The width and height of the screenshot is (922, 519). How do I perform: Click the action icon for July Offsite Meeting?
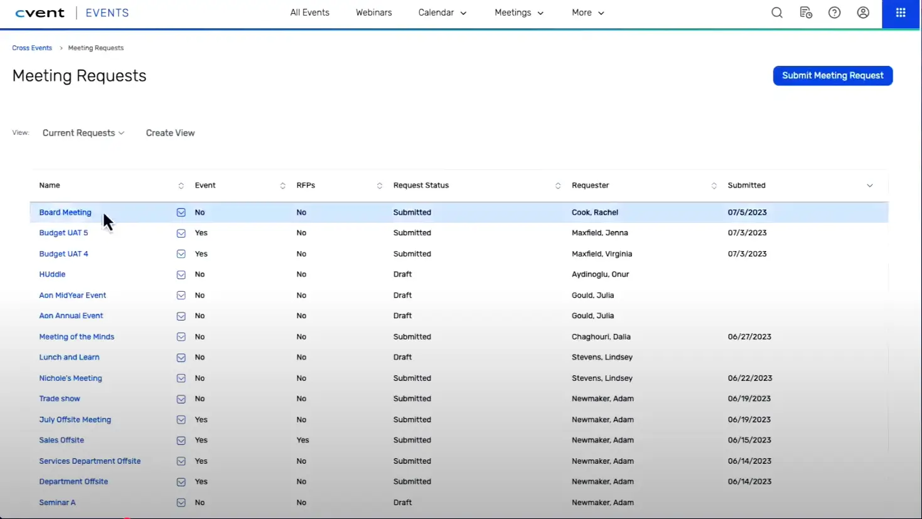(181, 420)
